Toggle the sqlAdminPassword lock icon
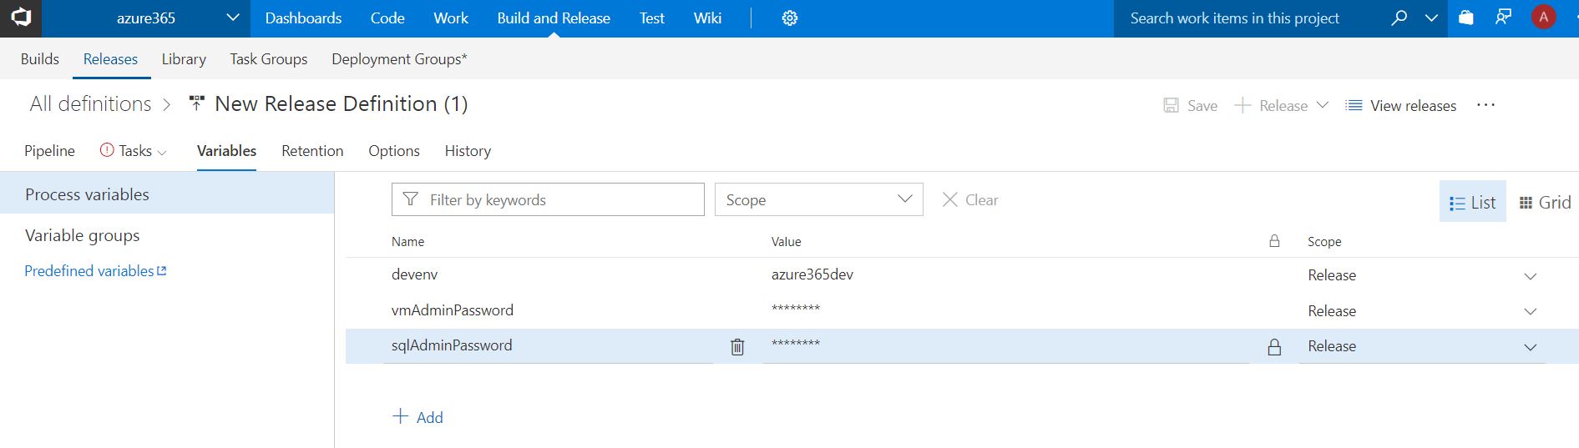Viewport: 1579px width, 448px height. (1274, 347)
